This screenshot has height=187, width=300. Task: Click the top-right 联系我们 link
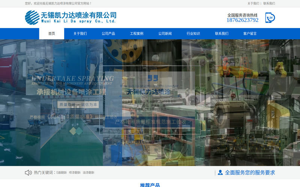pyautogui.click(x=269, y=3)
